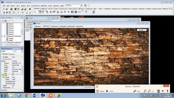Open the dropdown arrow beside Run button
Viewport: 174px width, 98px height.
tap(20, 13)
